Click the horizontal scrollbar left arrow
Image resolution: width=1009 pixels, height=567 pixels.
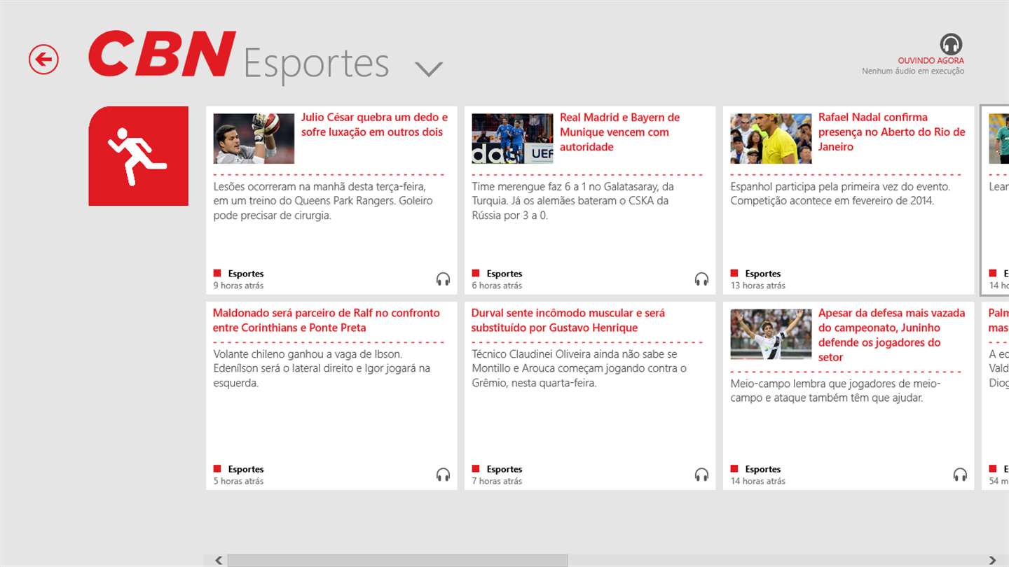(x=218, y=560)
